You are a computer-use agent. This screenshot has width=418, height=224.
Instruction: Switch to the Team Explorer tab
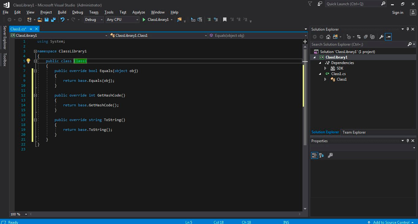click(354, 132)
